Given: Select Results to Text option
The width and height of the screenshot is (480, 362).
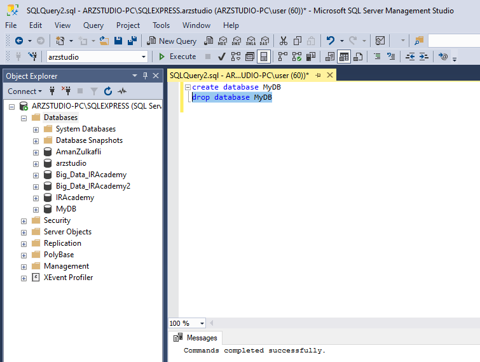Looking at the screenshot, I should pos(330,57).
